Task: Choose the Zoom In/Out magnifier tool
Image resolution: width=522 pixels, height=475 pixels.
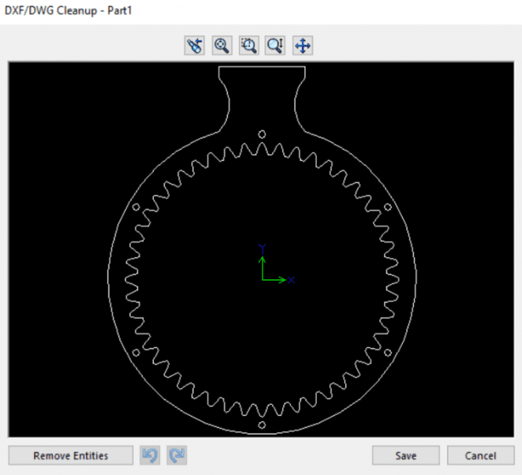Action: 275,46
